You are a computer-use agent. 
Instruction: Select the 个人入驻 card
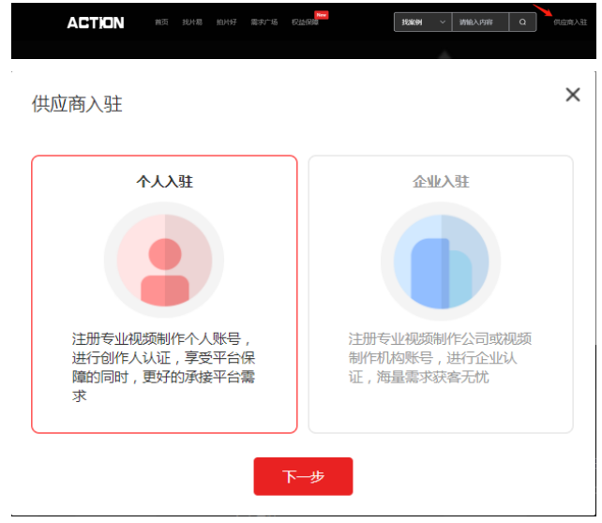pos(164,294)
